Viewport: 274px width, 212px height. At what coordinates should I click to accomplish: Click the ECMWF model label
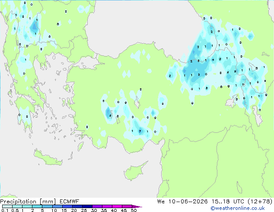pos(70,202)
